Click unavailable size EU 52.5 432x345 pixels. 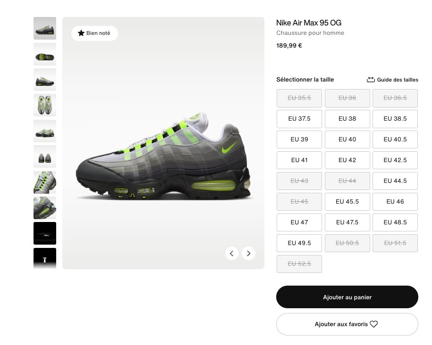299,264
